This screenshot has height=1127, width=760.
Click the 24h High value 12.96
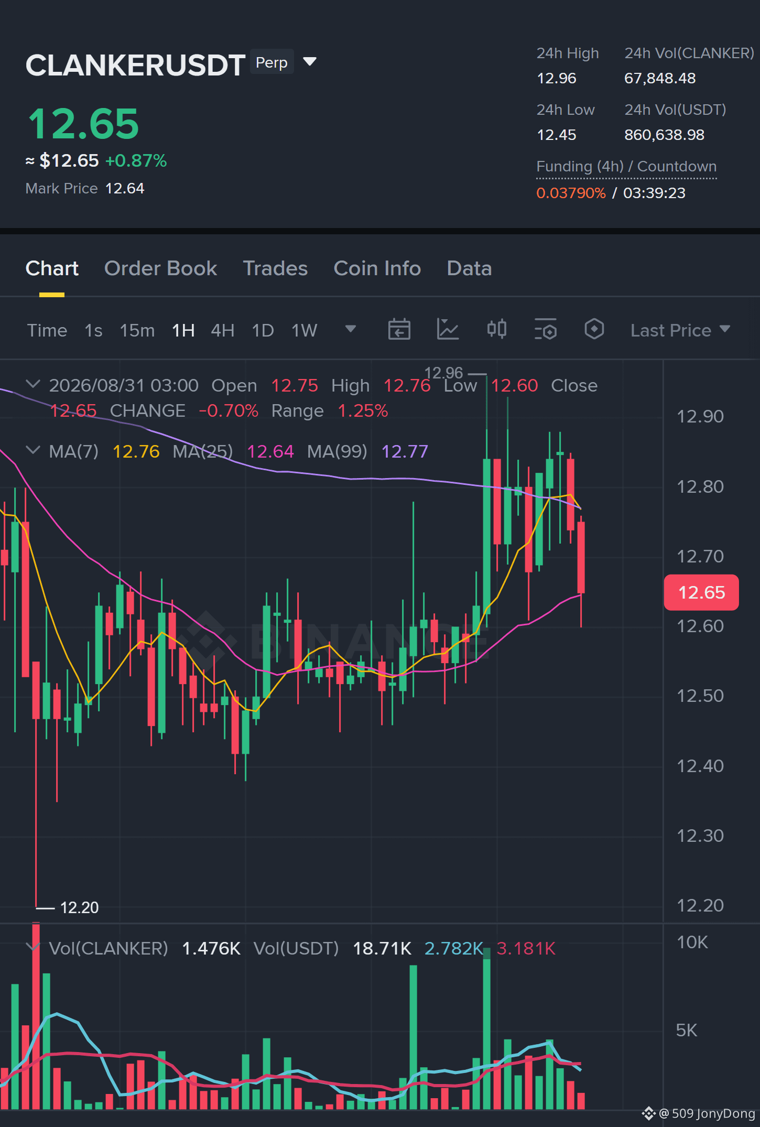556,79
